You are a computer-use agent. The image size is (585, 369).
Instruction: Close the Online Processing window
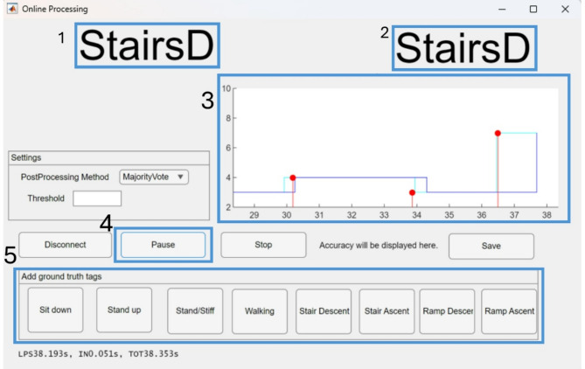pos(565,9)
